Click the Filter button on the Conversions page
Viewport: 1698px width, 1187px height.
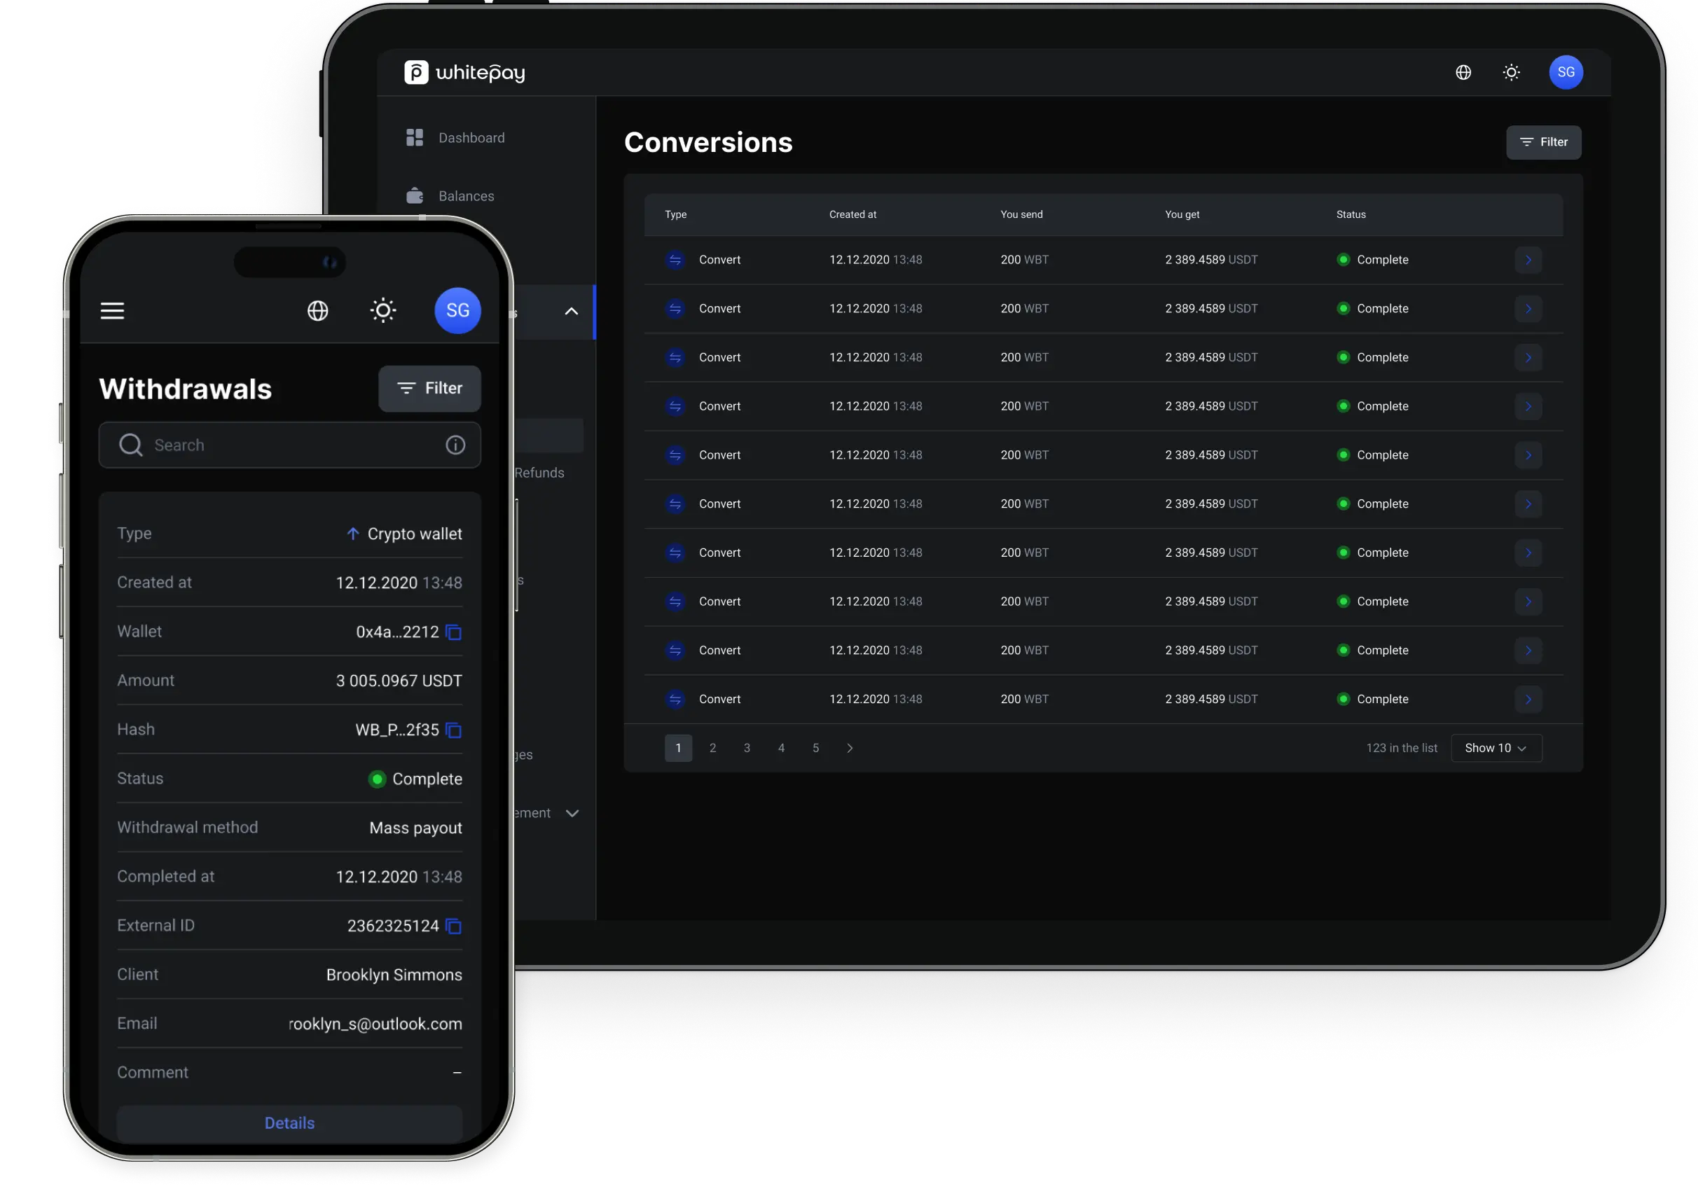tap(1543, 142)
